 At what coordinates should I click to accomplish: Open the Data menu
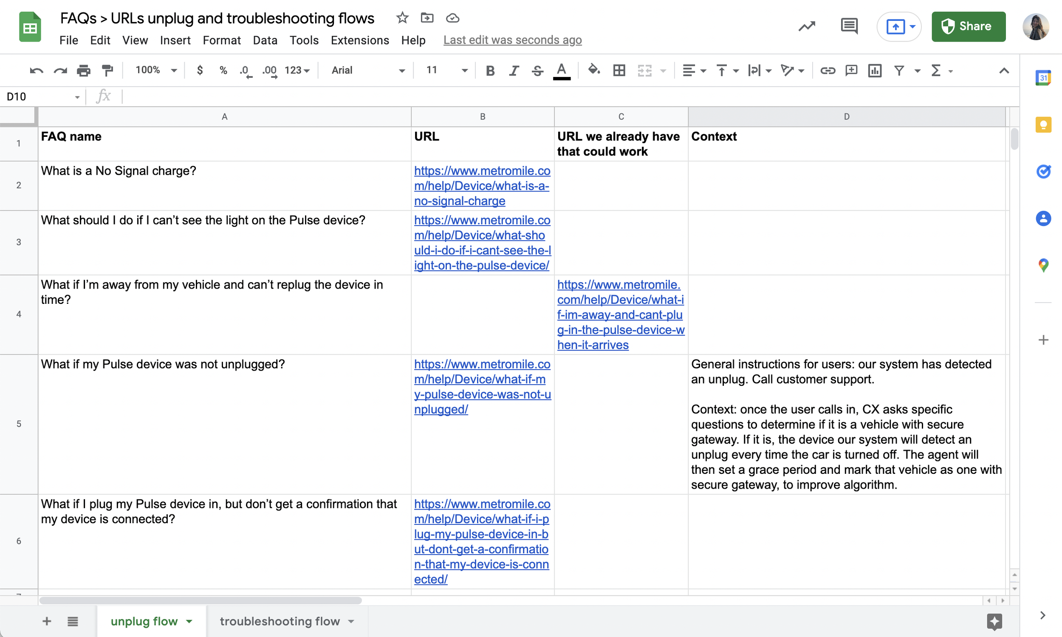pos(265,40)
